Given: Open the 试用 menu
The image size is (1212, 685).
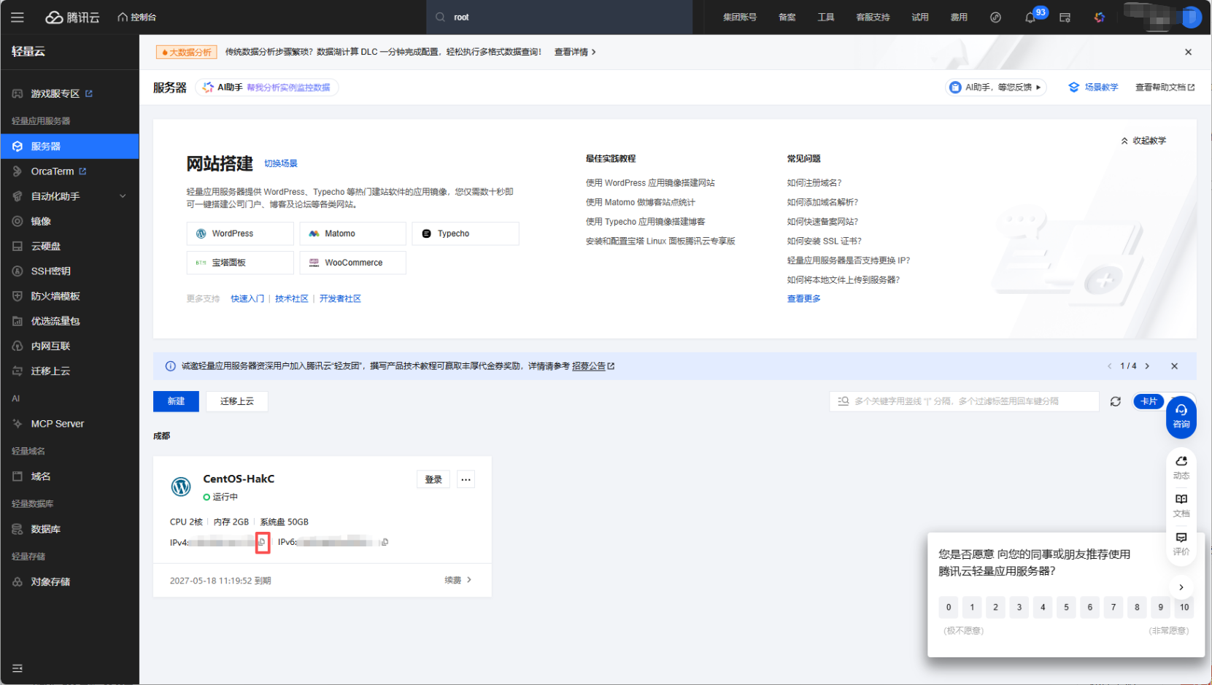Looking at the screenshot, I should coord(919,17).
